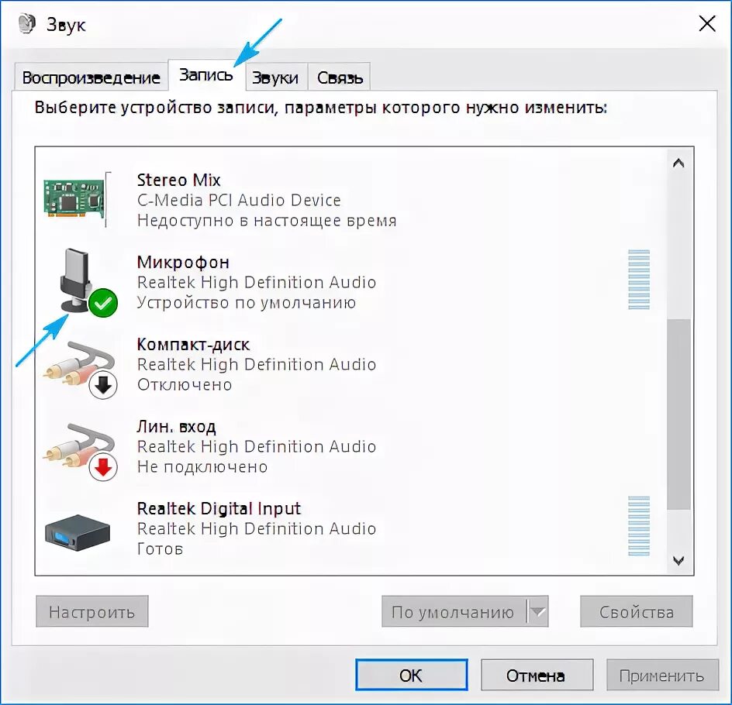The width and height of the screenshot is (732, 705).
Task: Select the 'Лин. вход' device name
Action: click(x=177, y=426)
